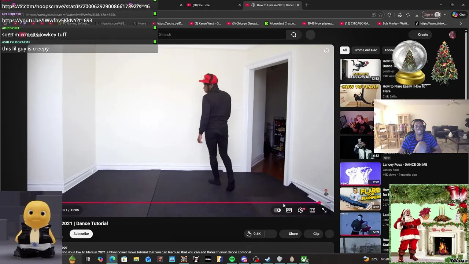
Task: Select the From Lord Hec chip
Action: click(366, 50)
